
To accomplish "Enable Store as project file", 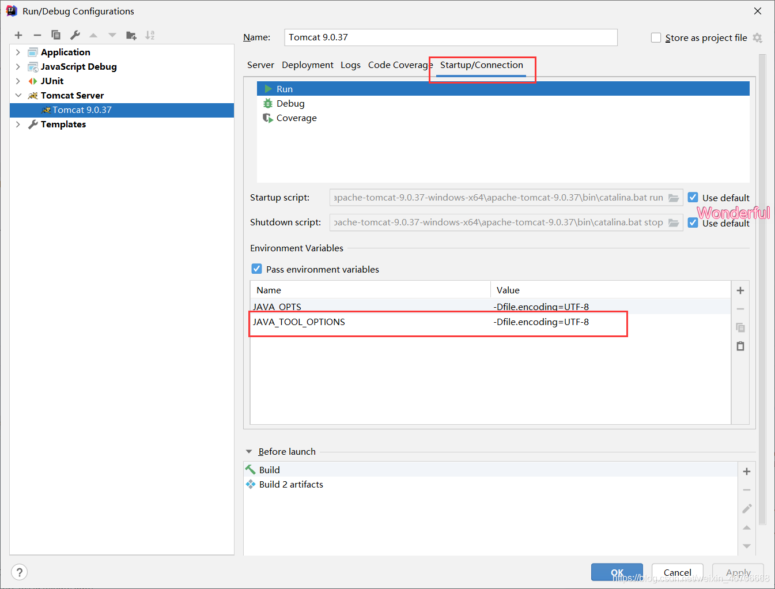I will 656,37.
